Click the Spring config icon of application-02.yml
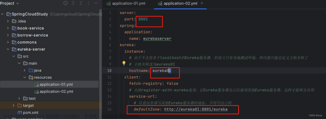This screenshot has height=119, width=326. pyautogui.click(x=37, y=92)
